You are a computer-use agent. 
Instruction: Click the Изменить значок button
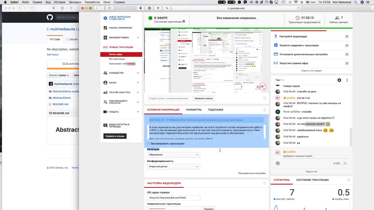point(204,98)
